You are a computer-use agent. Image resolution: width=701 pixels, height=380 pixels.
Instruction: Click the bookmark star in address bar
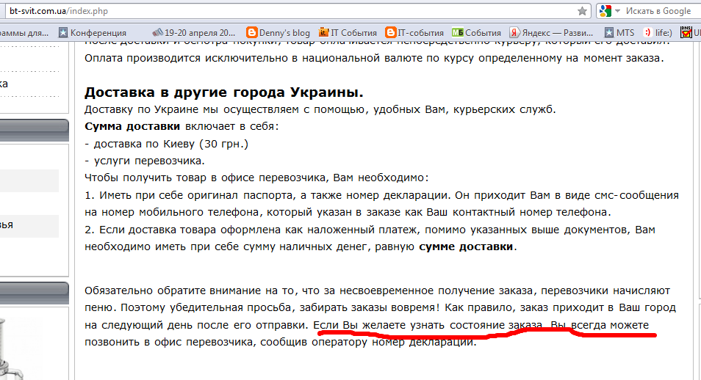582,11
